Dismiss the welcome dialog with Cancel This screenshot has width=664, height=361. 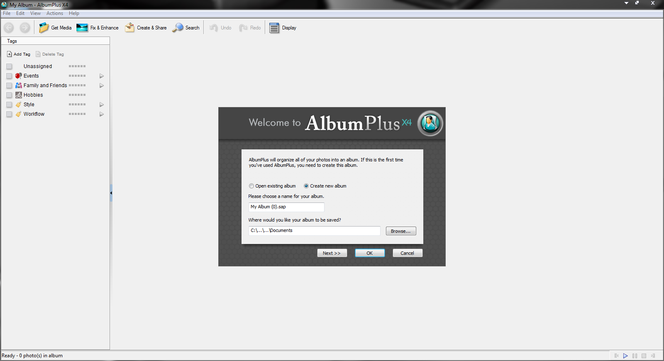(x=408, y=253)
